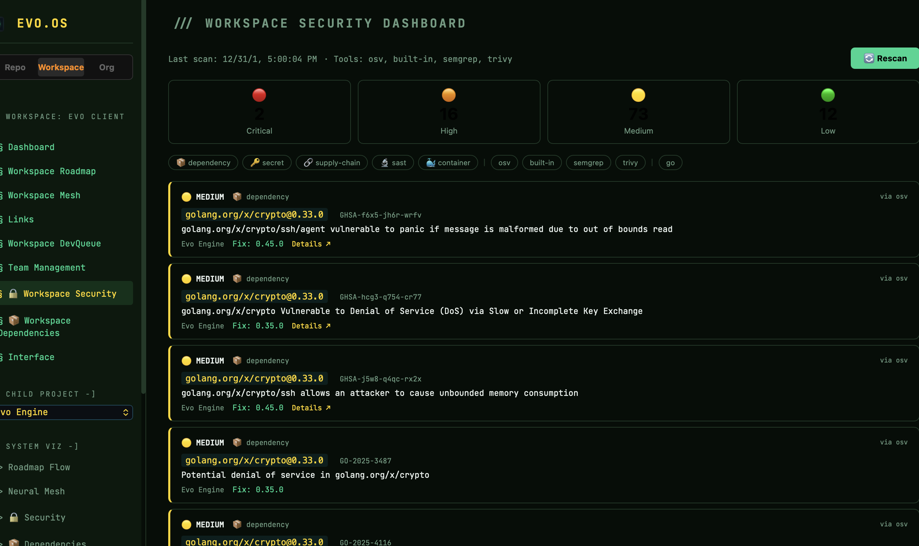Click the package icon in dependency chip
Image resolution: width=919 pixels, height=546 pixels.
click(181, 162)
